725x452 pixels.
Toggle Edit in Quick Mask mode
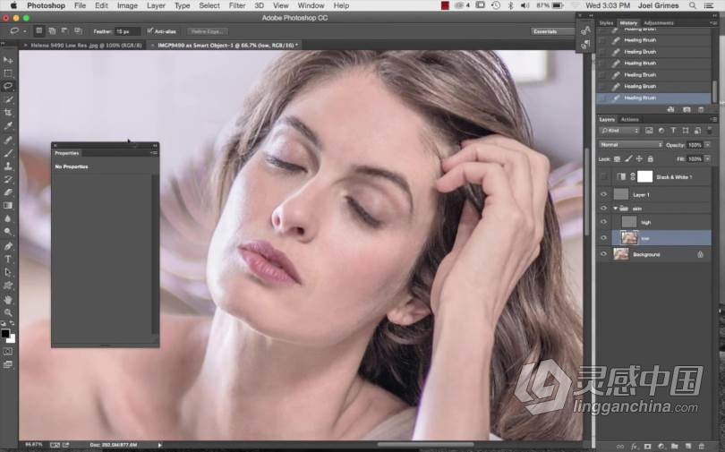click(x=8, y=351)
